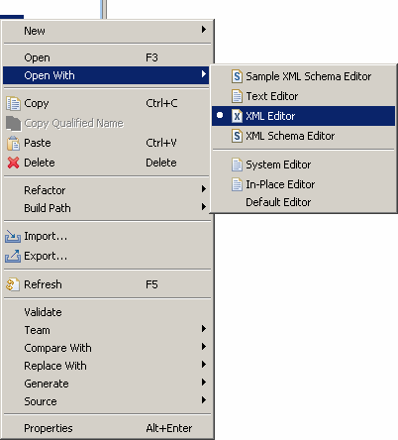
Task: Click the System Editor document icon
Action: [x=237, y=165]
